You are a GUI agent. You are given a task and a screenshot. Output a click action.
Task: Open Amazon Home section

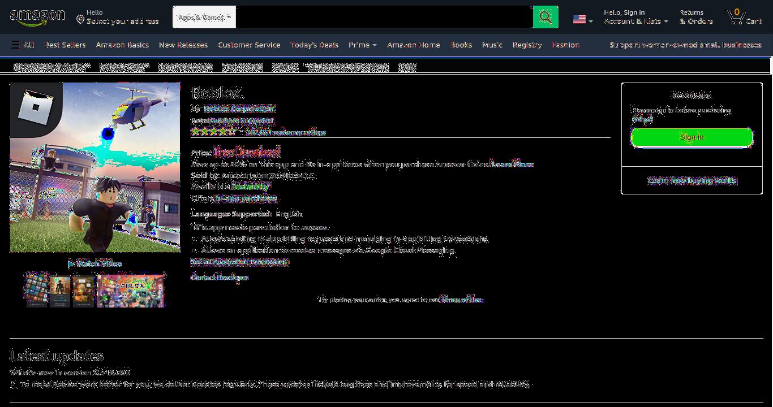click(x=414, y=45)
